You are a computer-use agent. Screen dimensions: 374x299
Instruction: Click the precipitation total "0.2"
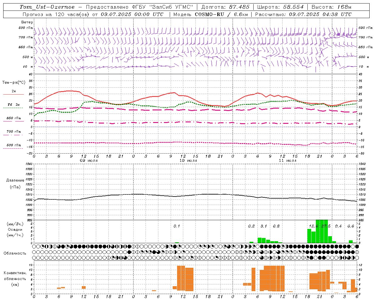pyautogui.click(x=251, y=226)
